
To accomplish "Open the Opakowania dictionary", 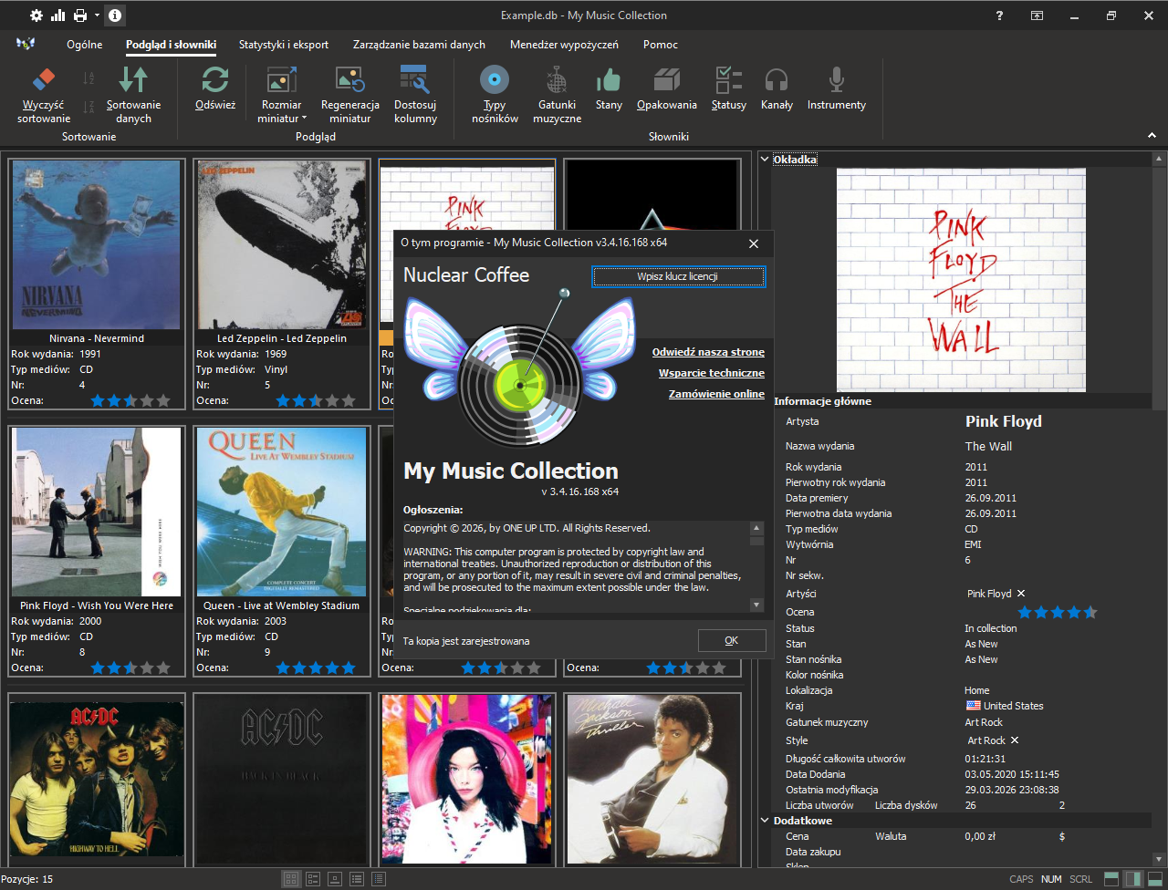I will (667, 88).
